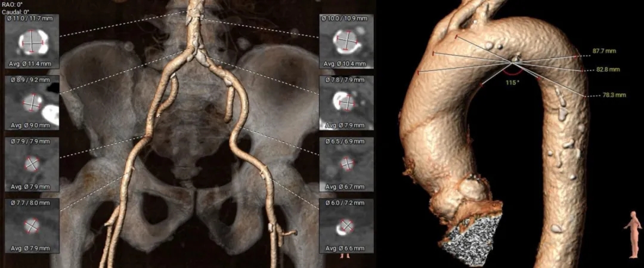This screenshot has height=268, width=644.
Task: Open the Ø 10.0 / 10.9 mm cross-section thumbnail
Action: [346, 42]
